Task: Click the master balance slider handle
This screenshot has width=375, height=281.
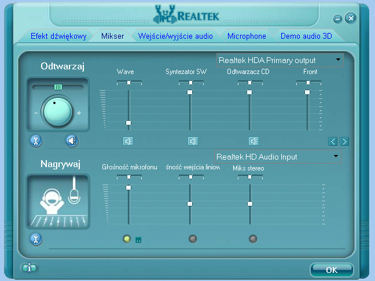Action: (58, 87)
